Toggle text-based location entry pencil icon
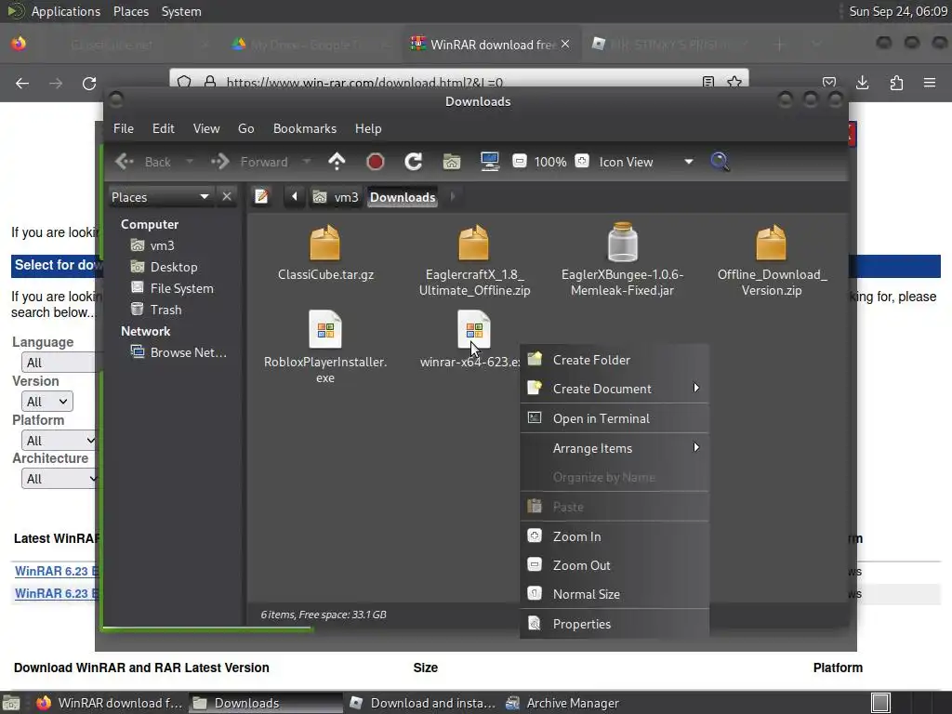The width and height of the screenshot is (952, 714). pyautogui.click(x=261, y=197)
